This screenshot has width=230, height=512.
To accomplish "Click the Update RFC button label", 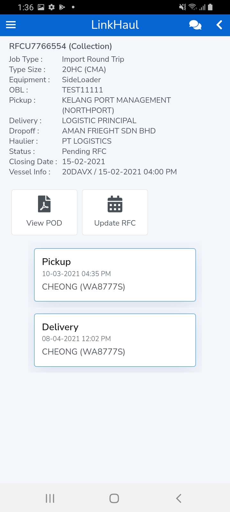I will [115, 223].
